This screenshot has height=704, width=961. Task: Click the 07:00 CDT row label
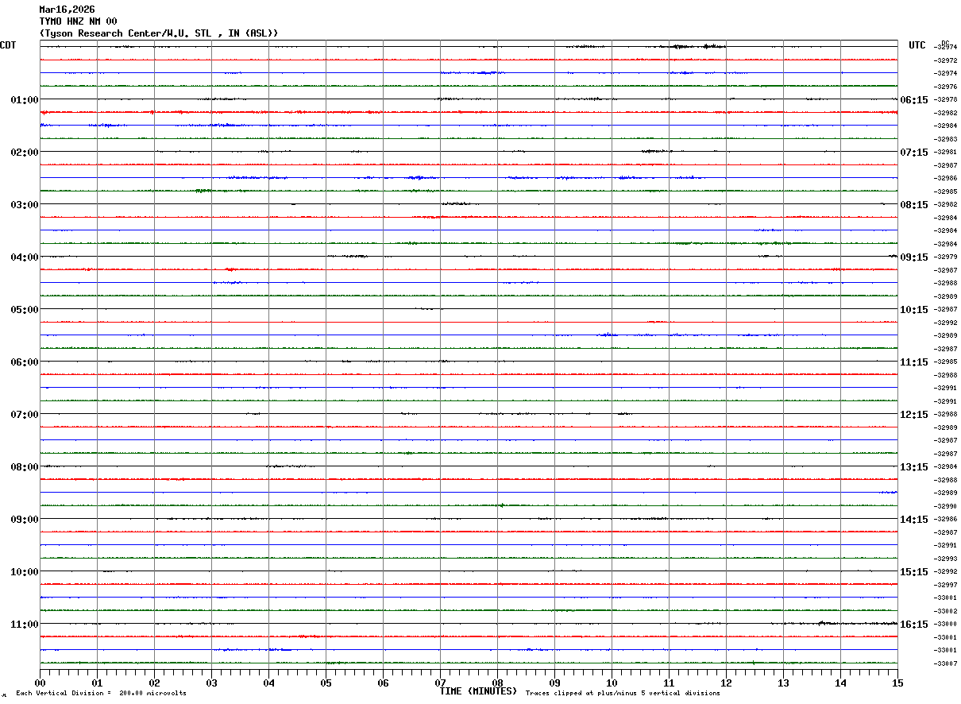25,415
